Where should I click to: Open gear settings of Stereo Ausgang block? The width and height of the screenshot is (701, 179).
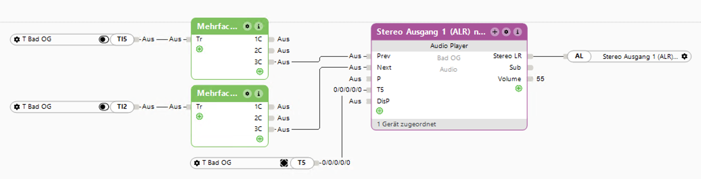tap(506, 32)
